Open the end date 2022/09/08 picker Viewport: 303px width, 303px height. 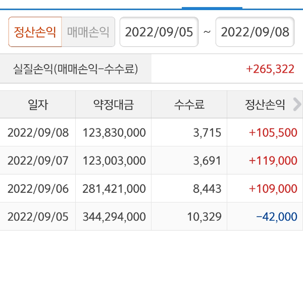(255, 32)
